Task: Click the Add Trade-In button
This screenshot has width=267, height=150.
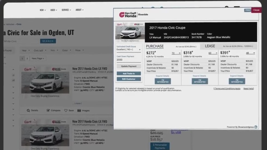Action: [x=129, y=74]
